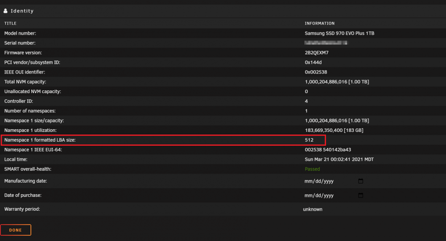Click the Total NVM capacity value
446x241 pixels.
pyautogui.click(x=337, y=82)
